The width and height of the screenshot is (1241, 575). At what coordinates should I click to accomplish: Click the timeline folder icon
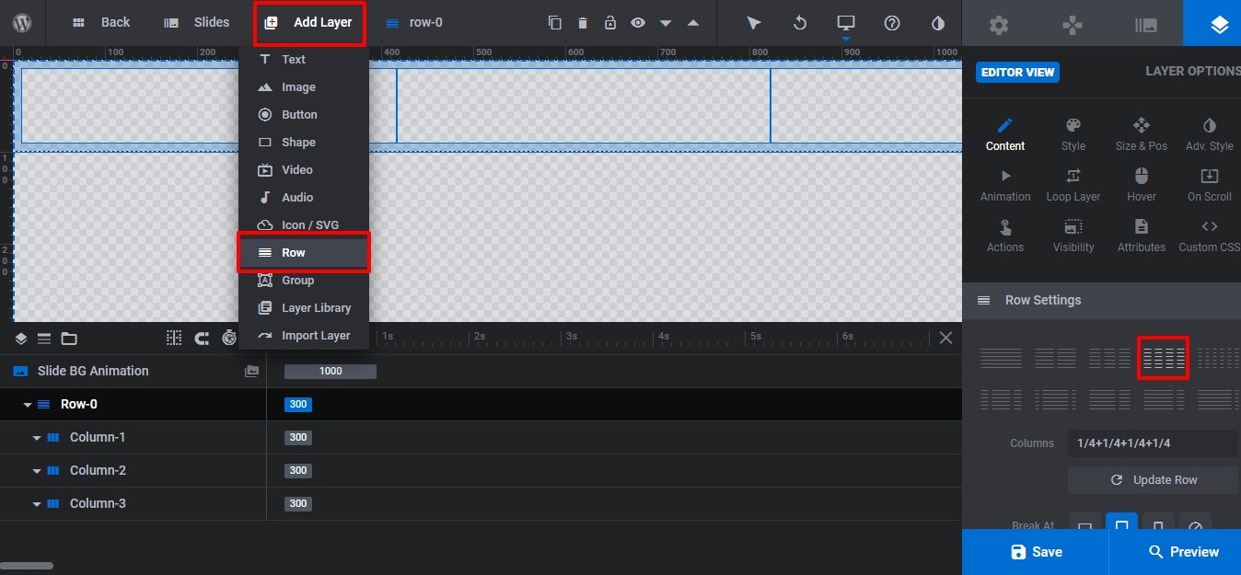pyautogui.click(x=69, y=339)
